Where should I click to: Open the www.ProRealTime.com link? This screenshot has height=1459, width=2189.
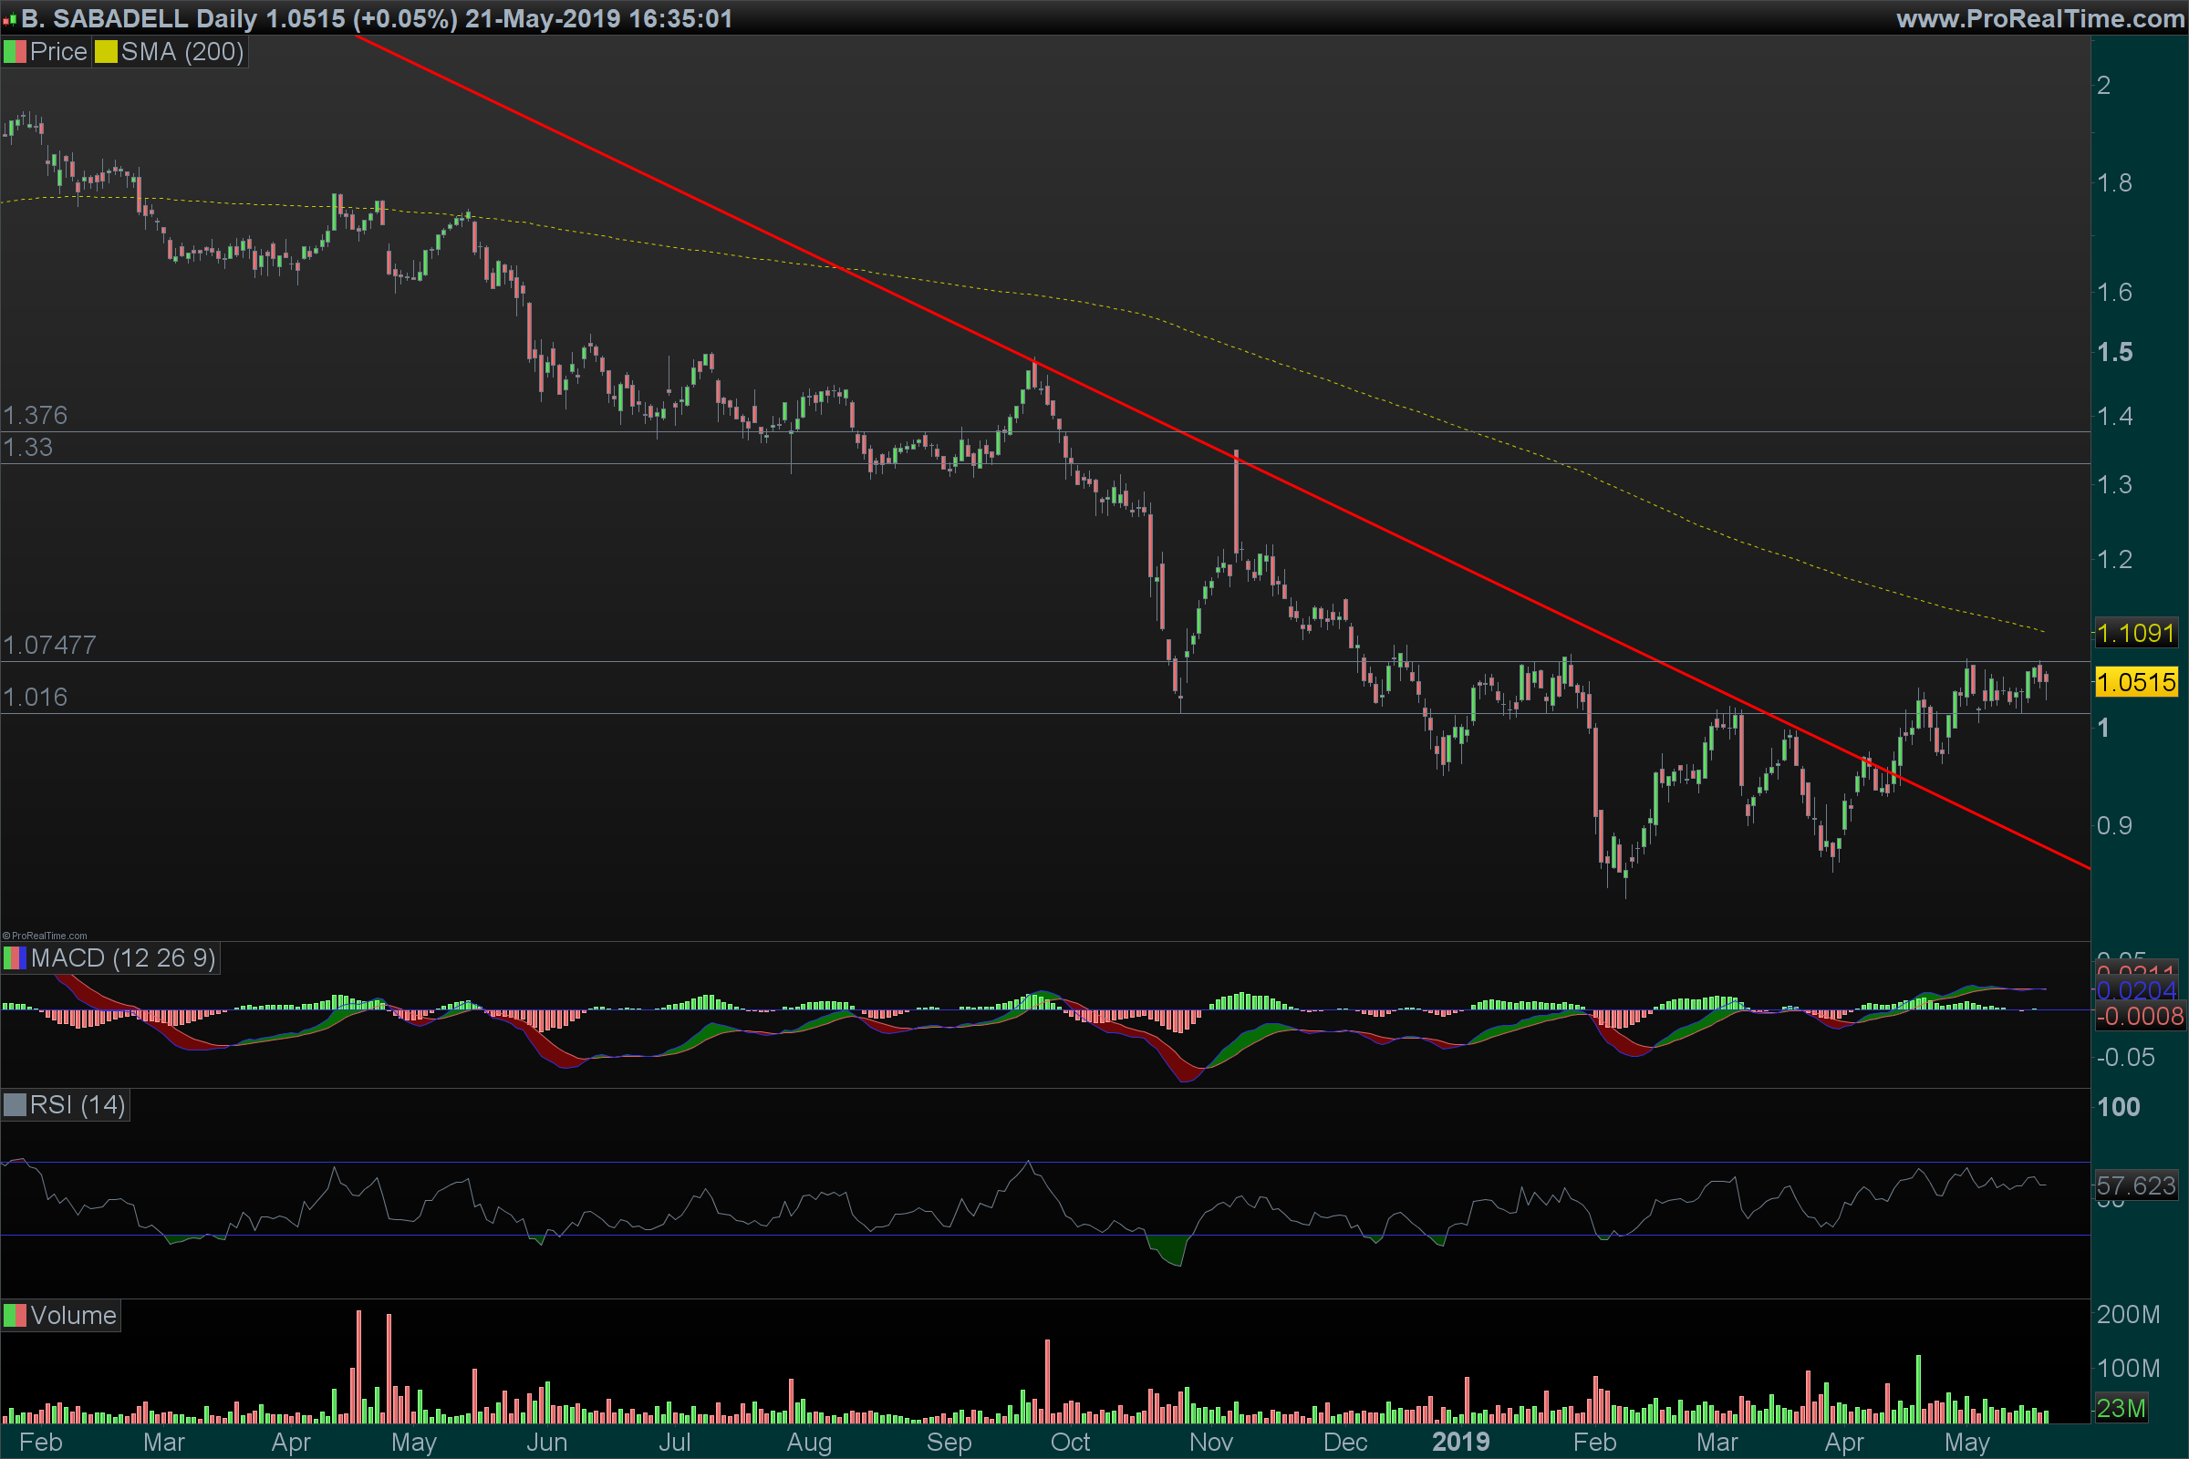[2039, 18]
